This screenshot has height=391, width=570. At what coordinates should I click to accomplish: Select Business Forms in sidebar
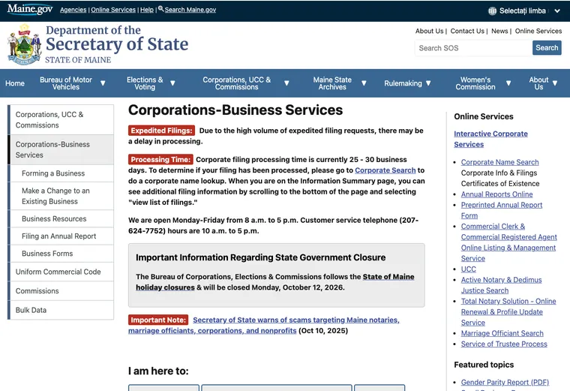click(61, 254)
